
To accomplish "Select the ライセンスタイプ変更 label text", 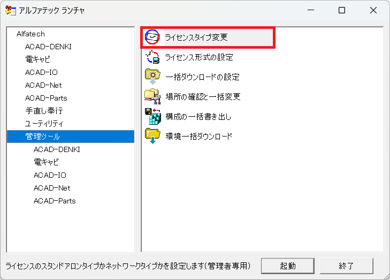I will coord(196,37).
